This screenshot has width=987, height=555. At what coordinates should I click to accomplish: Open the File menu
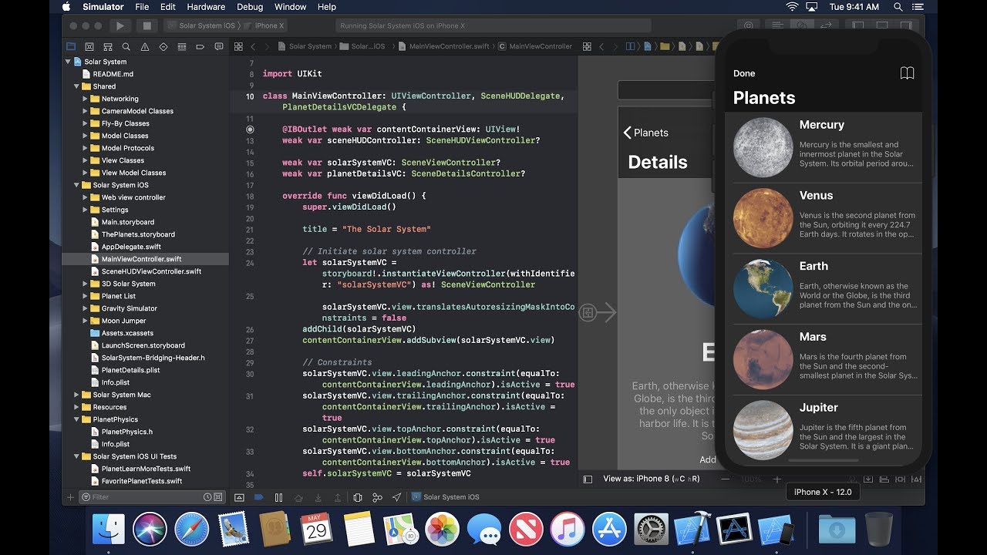click(x=142, y=7)
